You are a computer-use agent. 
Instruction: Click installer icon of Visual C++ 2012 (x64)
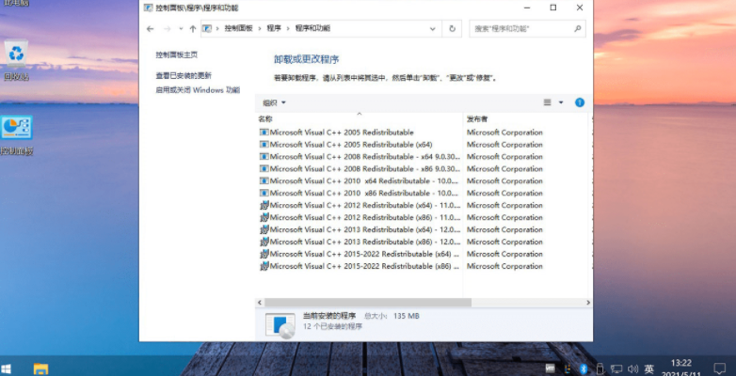(x=264, y=205)
